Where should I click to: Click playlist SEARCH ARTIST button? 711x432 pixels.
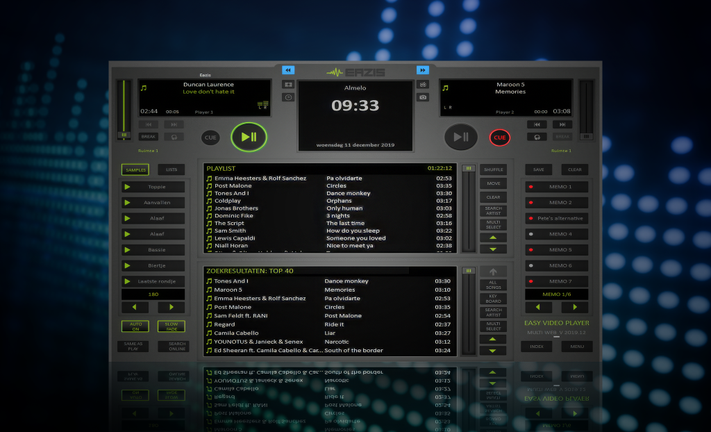tap(494, 211)
